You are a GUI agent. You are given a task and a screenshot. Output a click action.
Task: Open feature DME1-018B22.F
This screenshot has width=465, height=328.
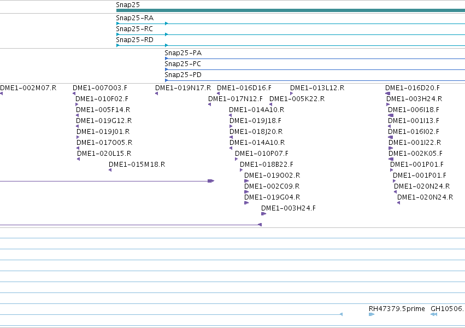[x=266, y=165]
